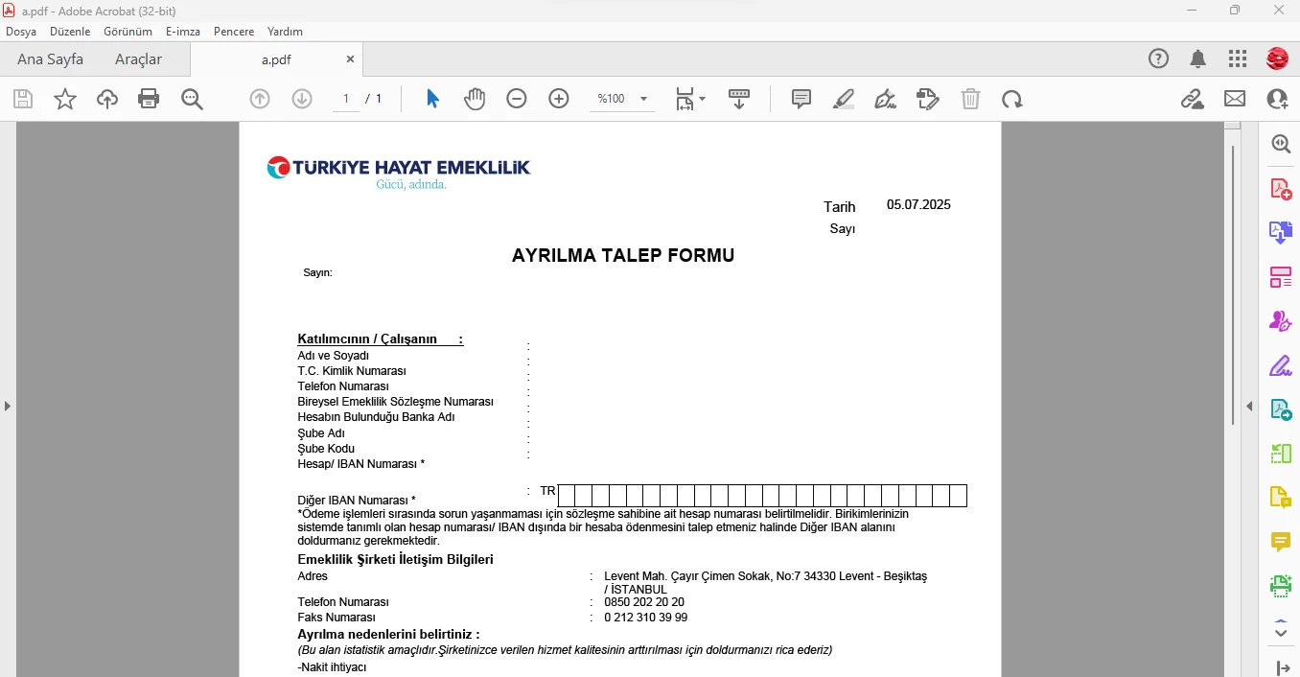
Task: Open the Yardım menu
Action: 285,32
